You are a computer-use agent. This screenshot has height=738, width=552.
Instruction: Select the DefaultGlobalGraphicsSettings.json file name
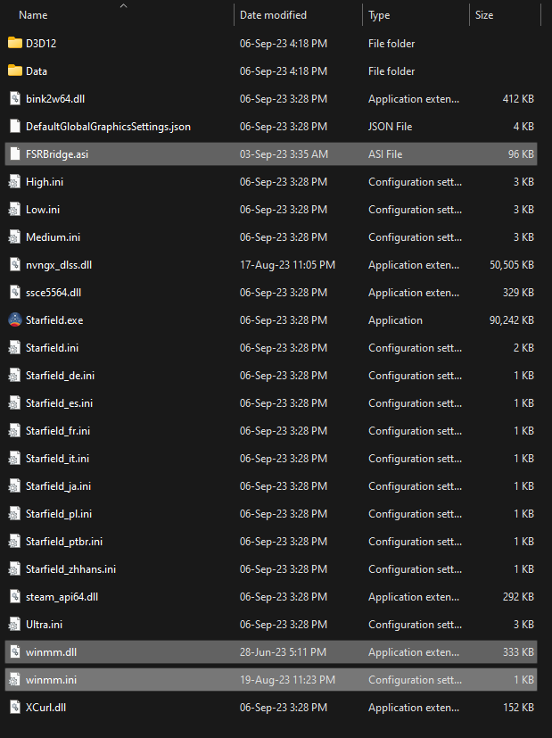pos(108,127)
